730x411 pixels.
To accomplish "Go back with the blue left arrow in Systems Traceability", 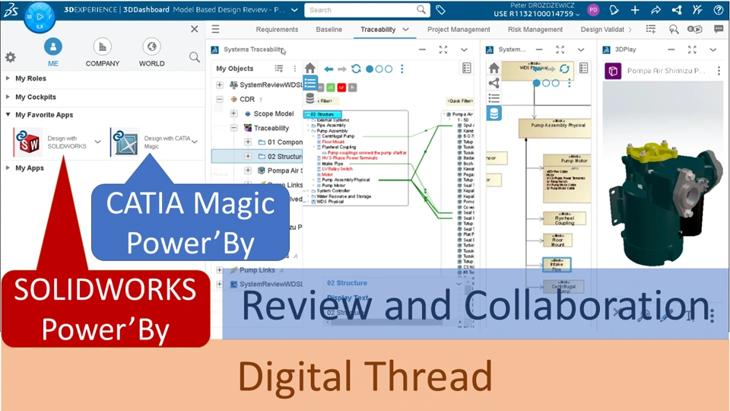I will click(328, 69).
